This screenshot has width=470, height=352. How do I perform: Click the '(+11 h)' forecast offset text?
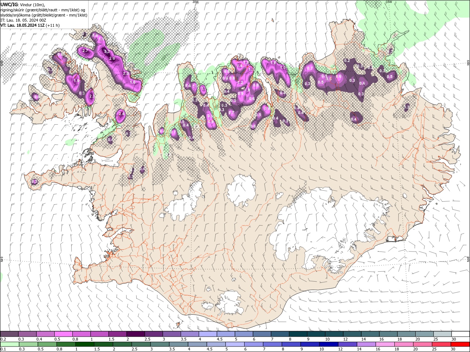[53, 25]
